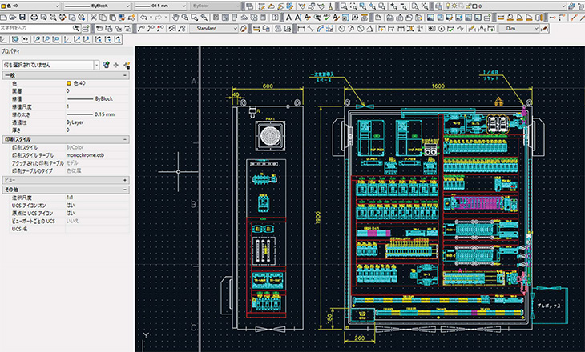Click the Select objects crosshair icon in Properties
The height and width of the screenshot is (352, 585).
[116, 65]
